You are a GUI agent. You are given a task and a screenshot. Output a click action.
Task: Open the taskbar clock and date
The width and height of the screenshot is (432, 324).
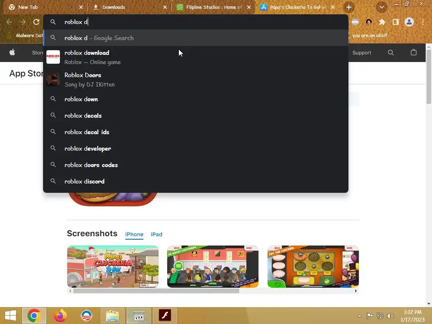coord(413,316)
